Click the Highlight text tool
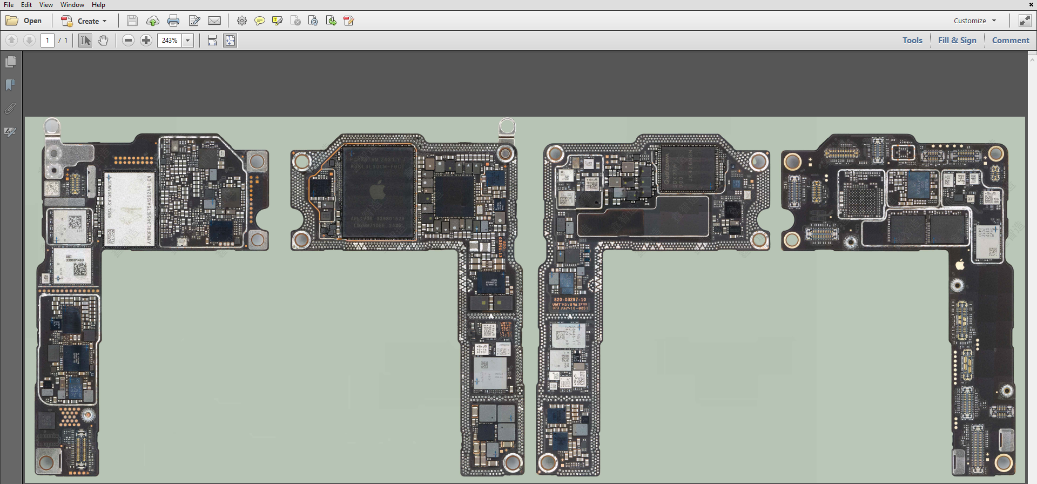 278,21
